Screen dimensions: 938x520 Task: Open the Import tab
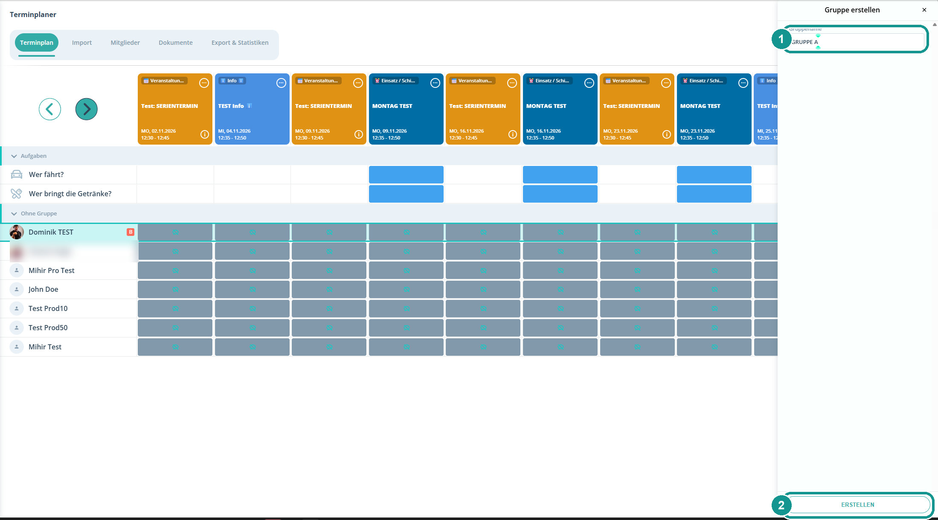tap(82, 43)
